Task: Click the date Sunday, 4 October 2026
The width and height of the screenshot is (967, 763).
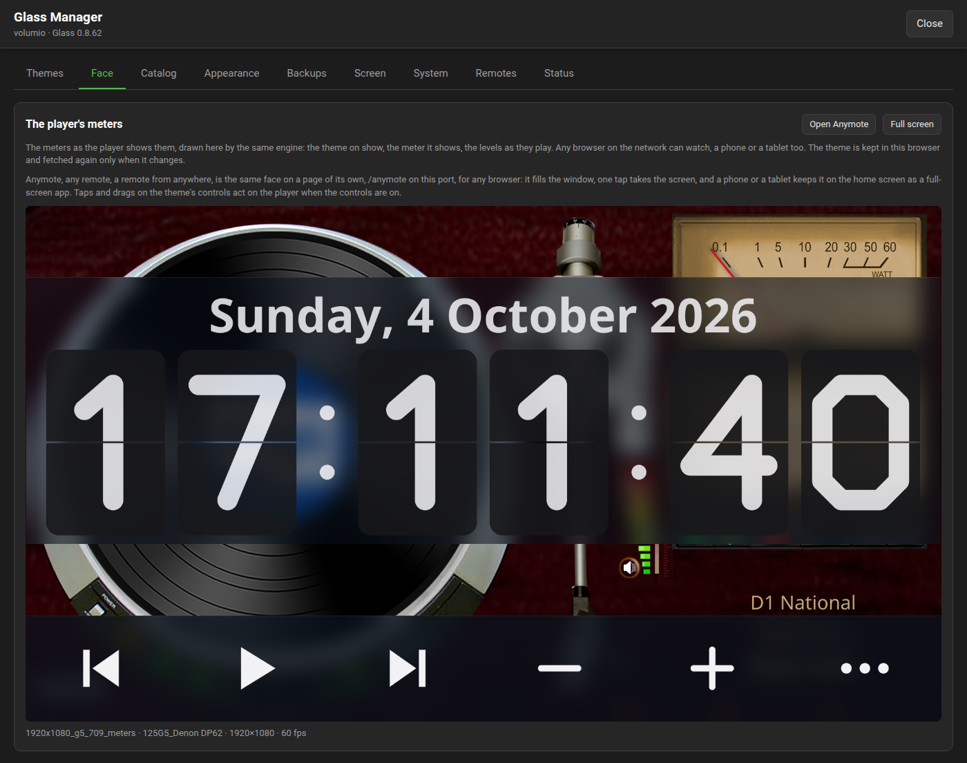Action: (x=483, y=316)
